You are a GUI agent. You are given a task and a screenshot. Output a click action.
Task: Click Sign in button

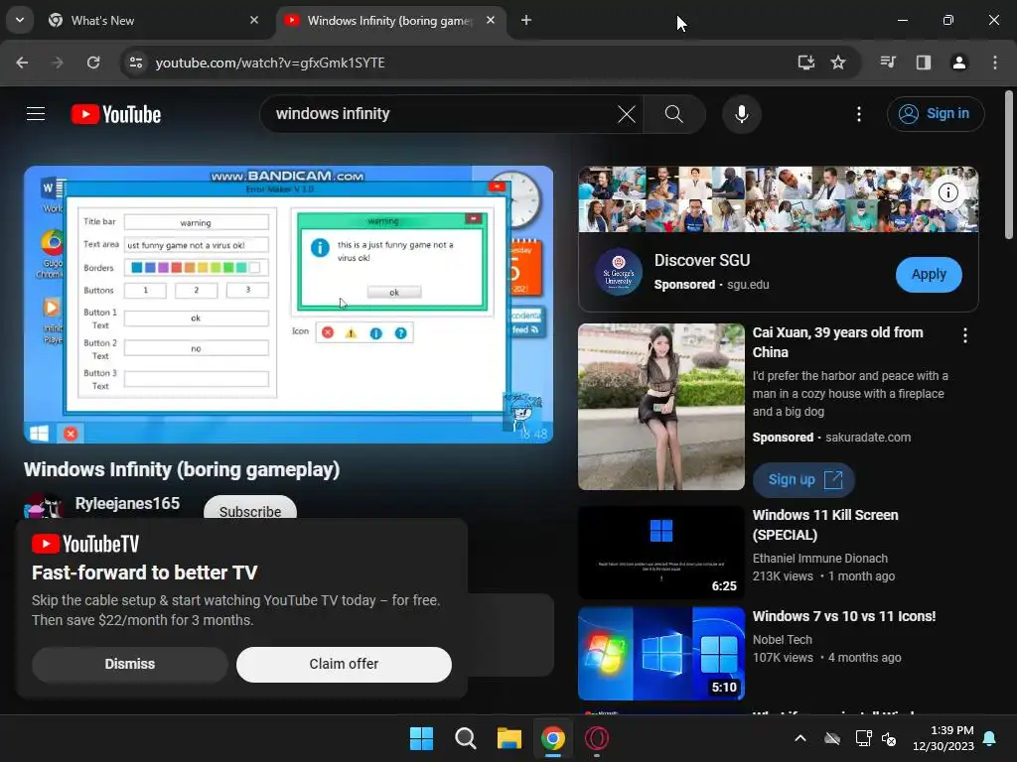[936, 114]
